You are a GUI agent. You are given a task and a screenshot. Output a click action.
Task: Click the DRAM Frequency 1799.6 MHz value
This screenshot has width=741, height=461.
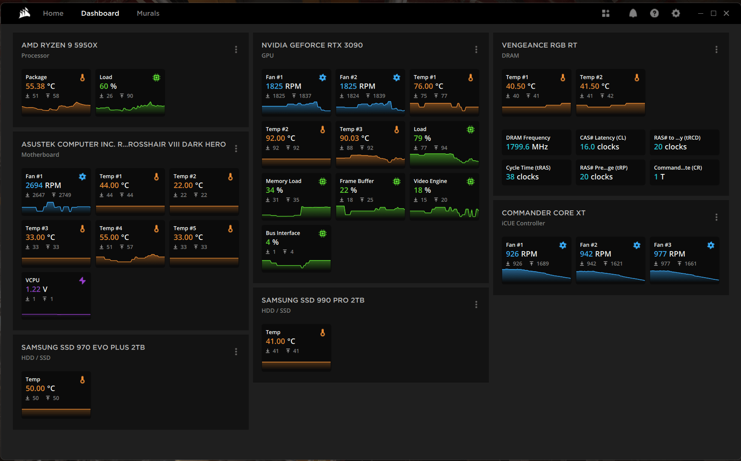tap(527, 147)
